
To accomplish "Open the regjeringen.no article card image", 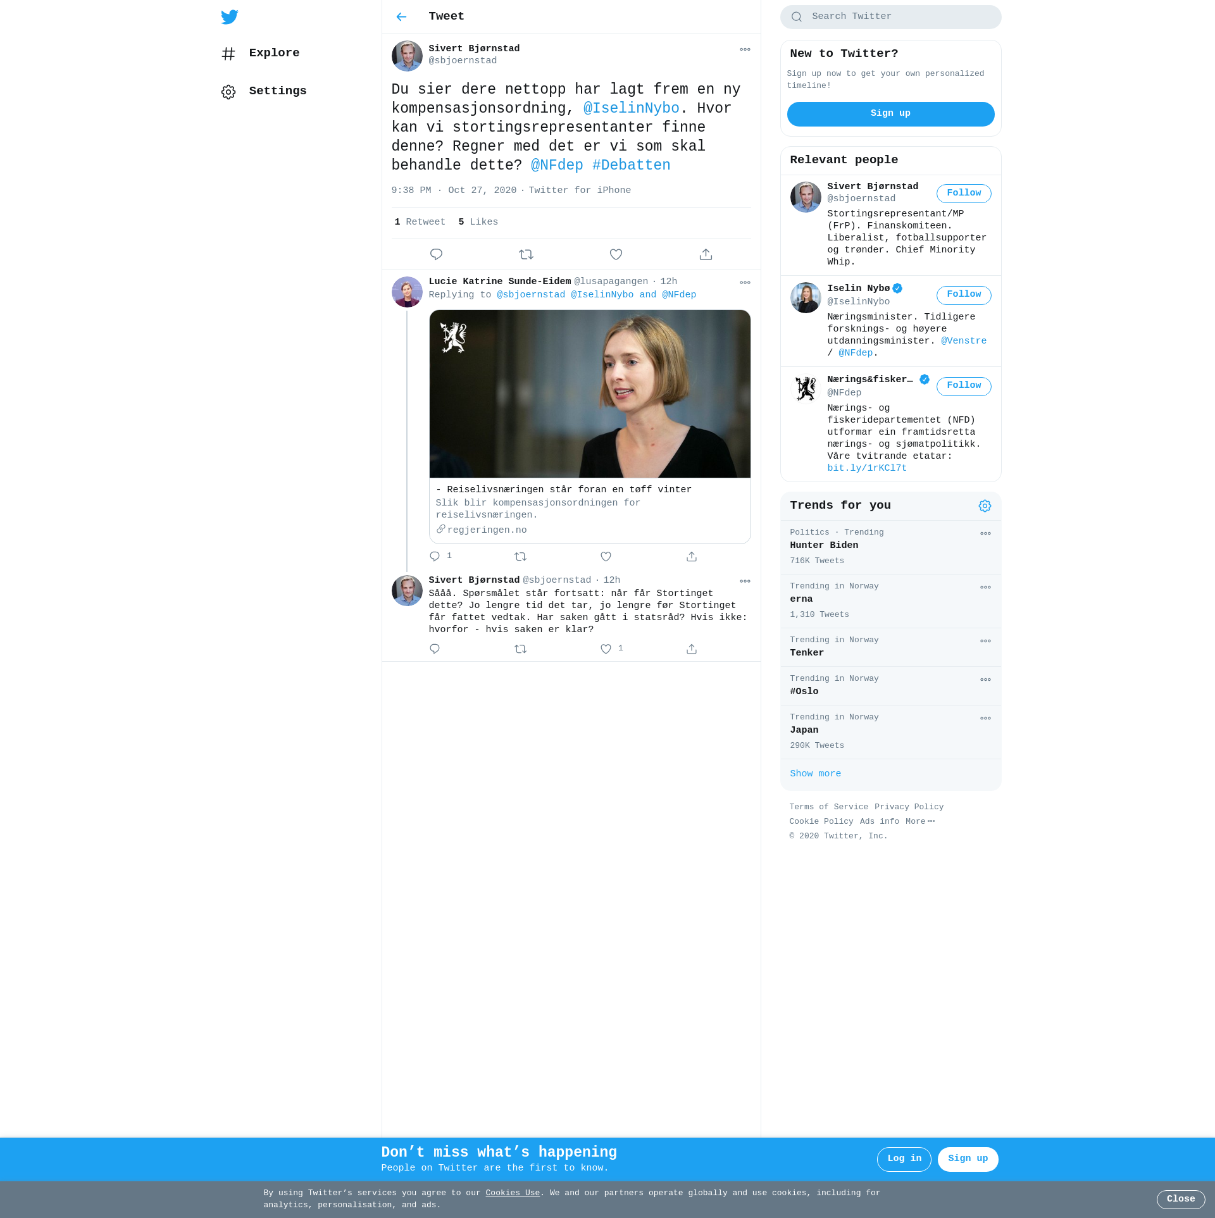I will pyautogui.click(x=590, y=394).
